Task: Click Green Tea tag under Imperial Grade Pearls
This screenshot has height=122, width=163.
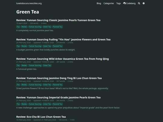Action: point(47,104)
